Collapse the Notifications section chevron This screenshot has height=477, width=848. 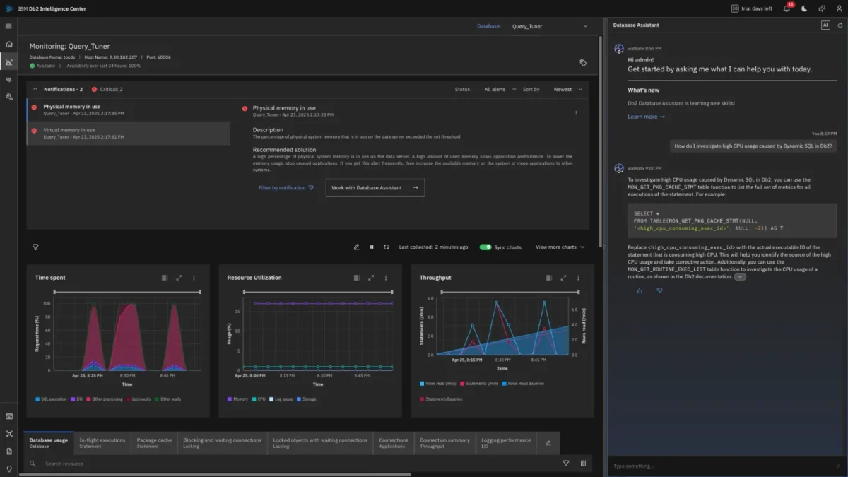click(x=35, y=90)
